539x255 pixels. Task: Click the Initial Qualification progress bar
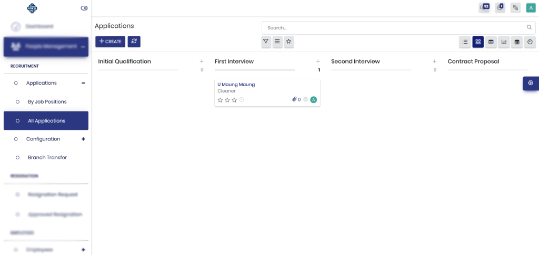(138, 70)
